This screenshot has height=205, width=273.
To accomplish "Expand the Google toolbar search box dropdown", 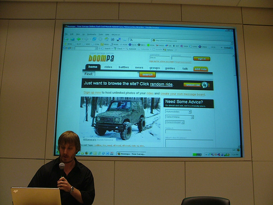I will coord(96,48).
